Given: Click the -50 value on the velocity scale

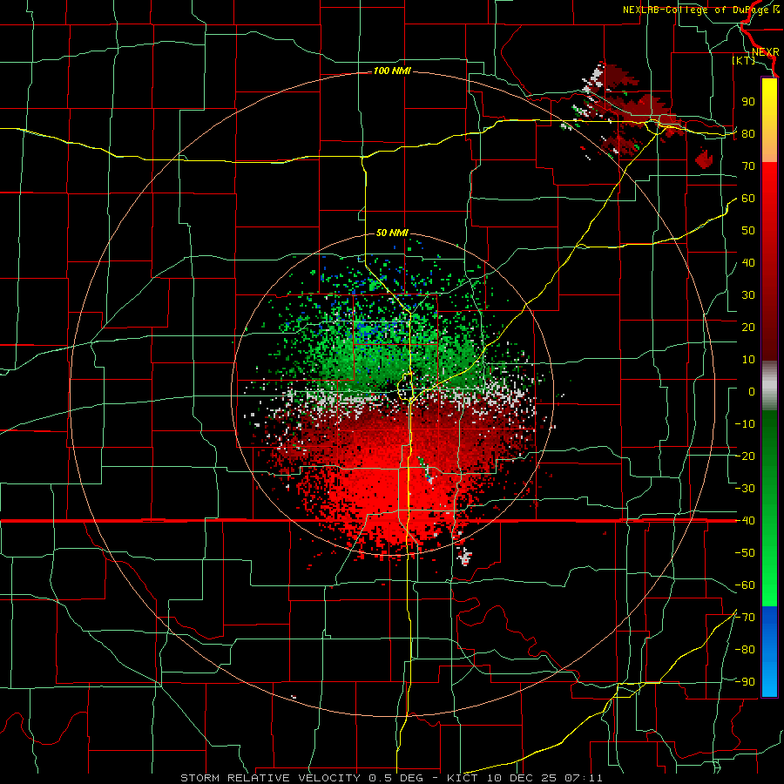Looking at the screenshot, I should [x=745, y=553].
